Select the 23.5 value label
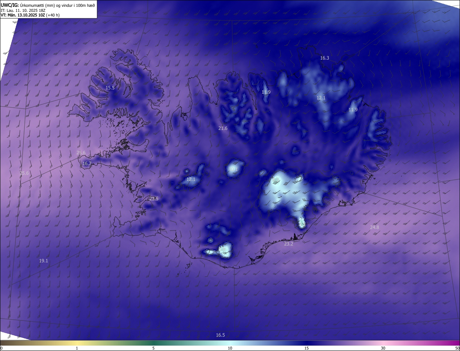The image size is (460, 351). pos(154,199)
